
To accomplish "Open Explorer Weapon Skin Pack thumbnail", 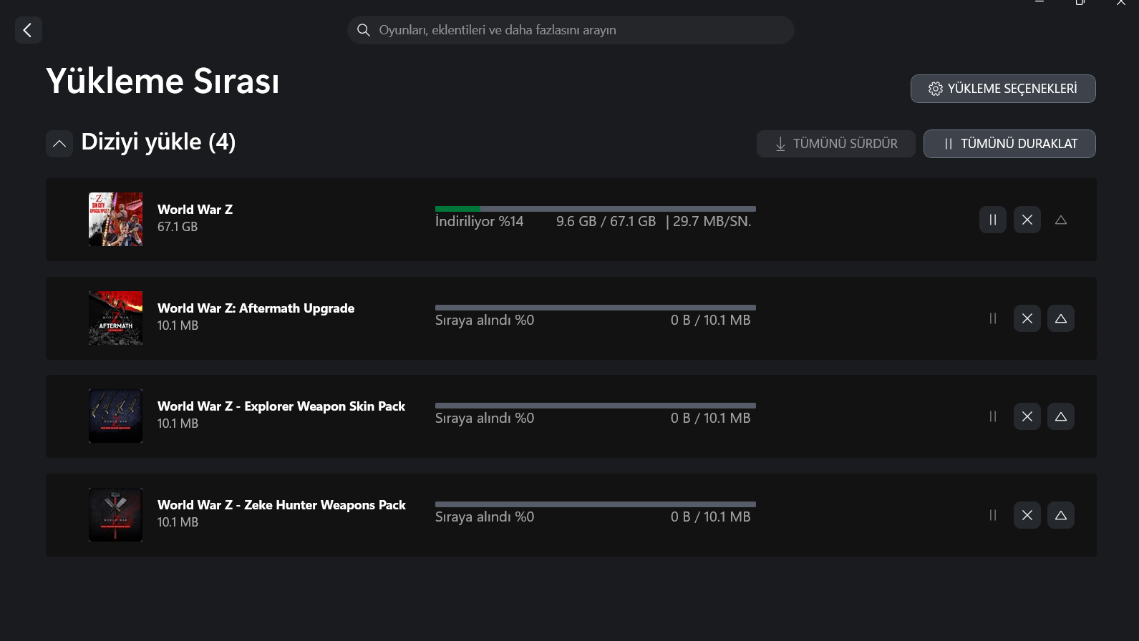I will click(x=115, y=416).
